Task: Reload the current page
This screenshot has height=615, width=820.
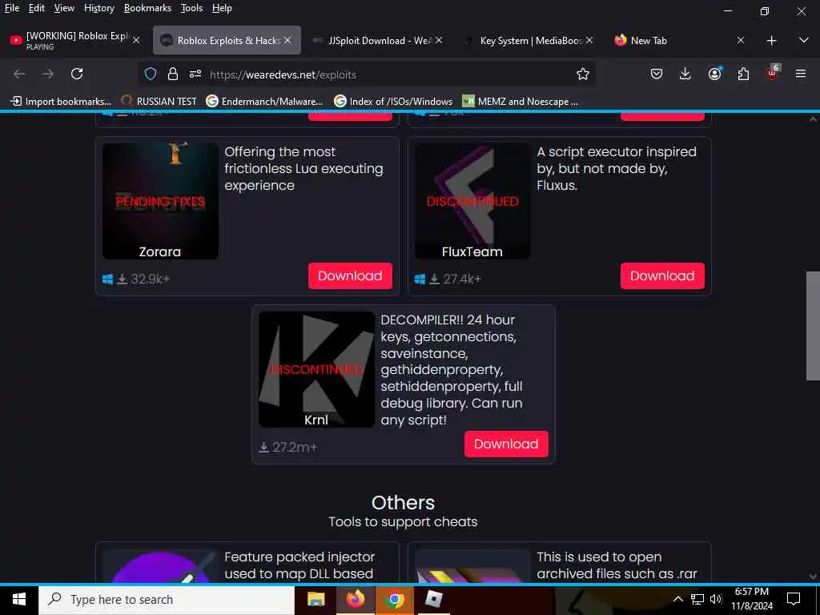Action: point(77,74)
